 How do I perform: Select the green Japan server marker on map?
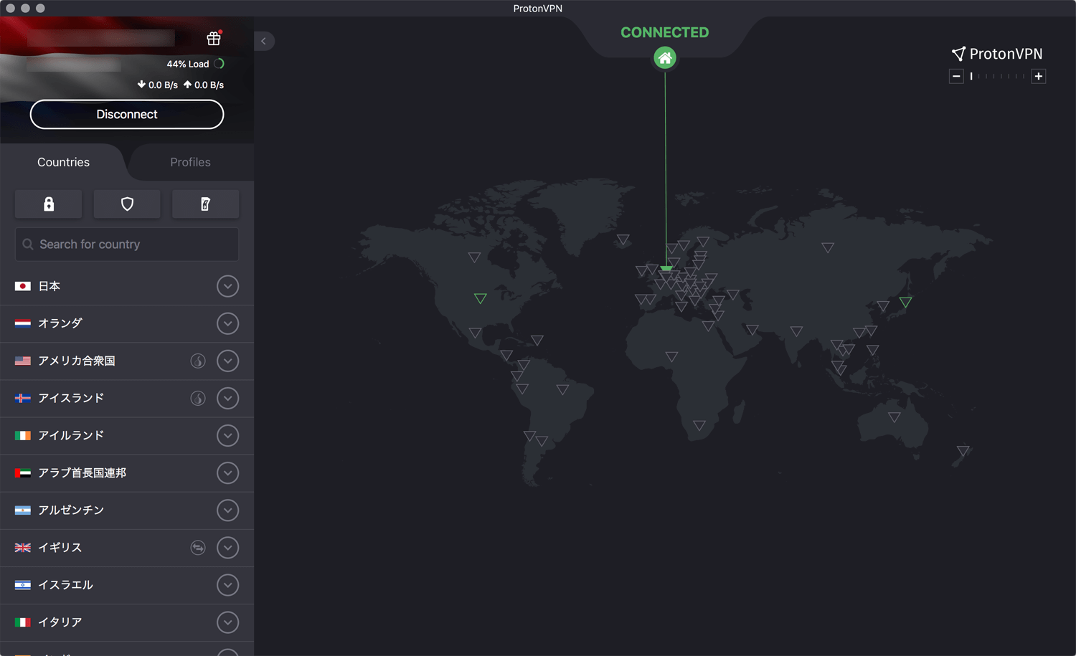pos(906,303)
